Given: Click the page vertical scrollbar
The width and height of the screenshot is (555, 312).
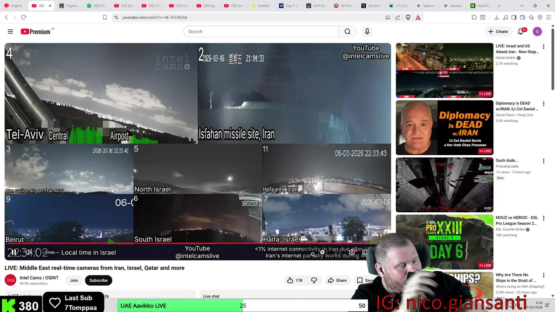Looking at the screenshot, I should point(552,58).
